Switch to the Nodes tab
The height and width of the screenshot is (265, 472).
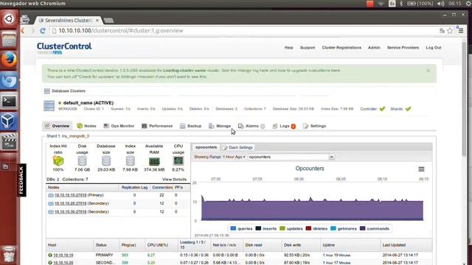(87, 126)
